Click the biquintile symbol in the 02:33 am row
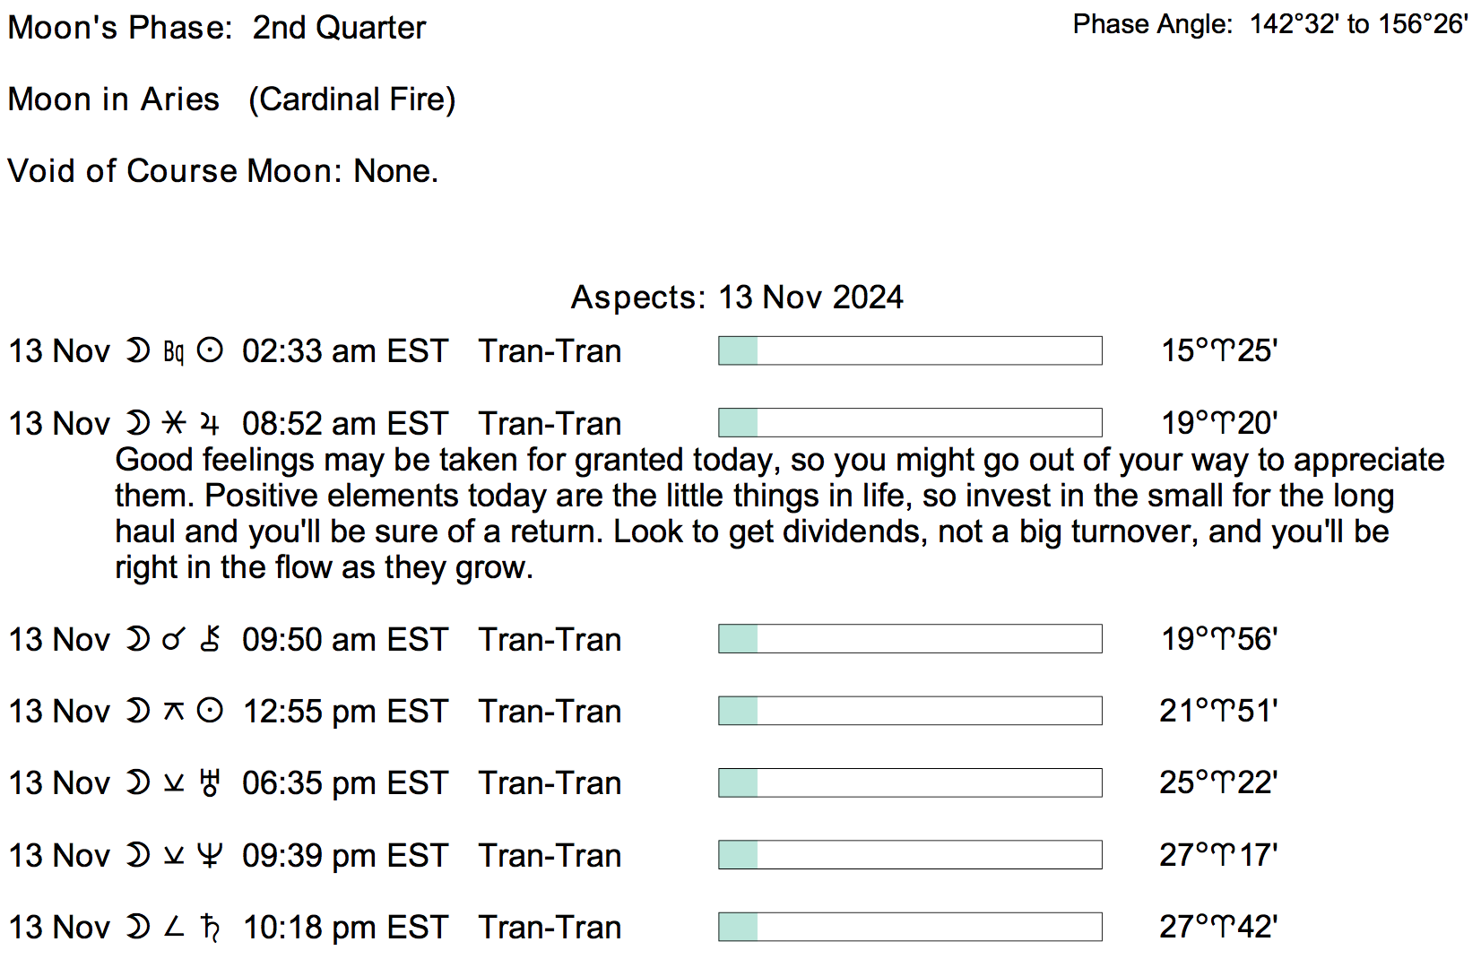This screenshot has width=1481, height=959. click(174, 351)
